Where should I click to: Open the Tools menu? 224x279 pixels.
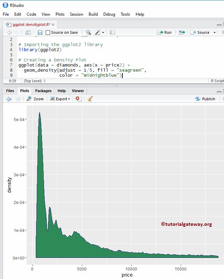tap(125, 14)
